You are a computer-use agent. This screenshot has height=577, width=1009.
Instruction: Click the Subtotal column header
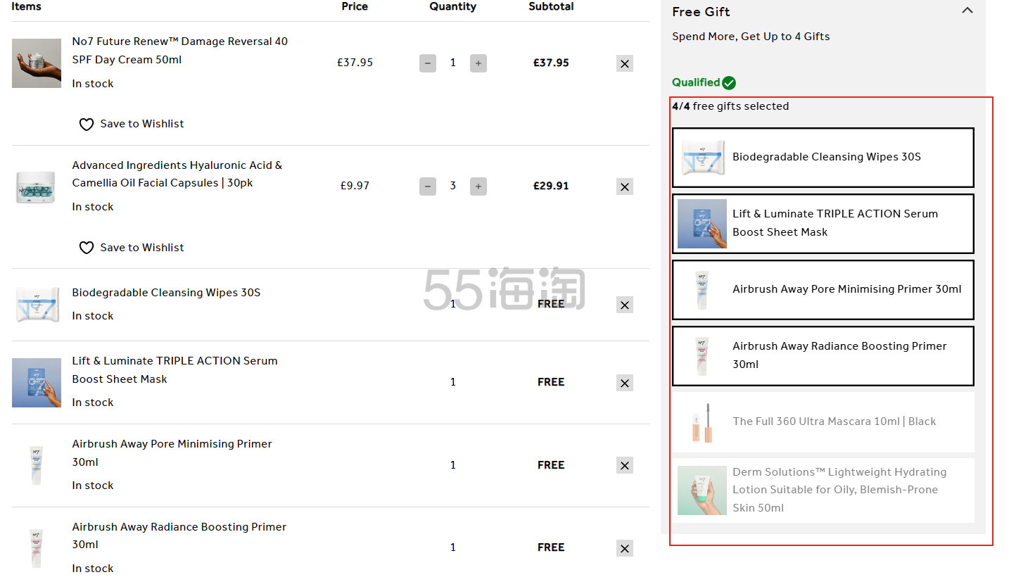pyautogui.click(x=551, y=6)
